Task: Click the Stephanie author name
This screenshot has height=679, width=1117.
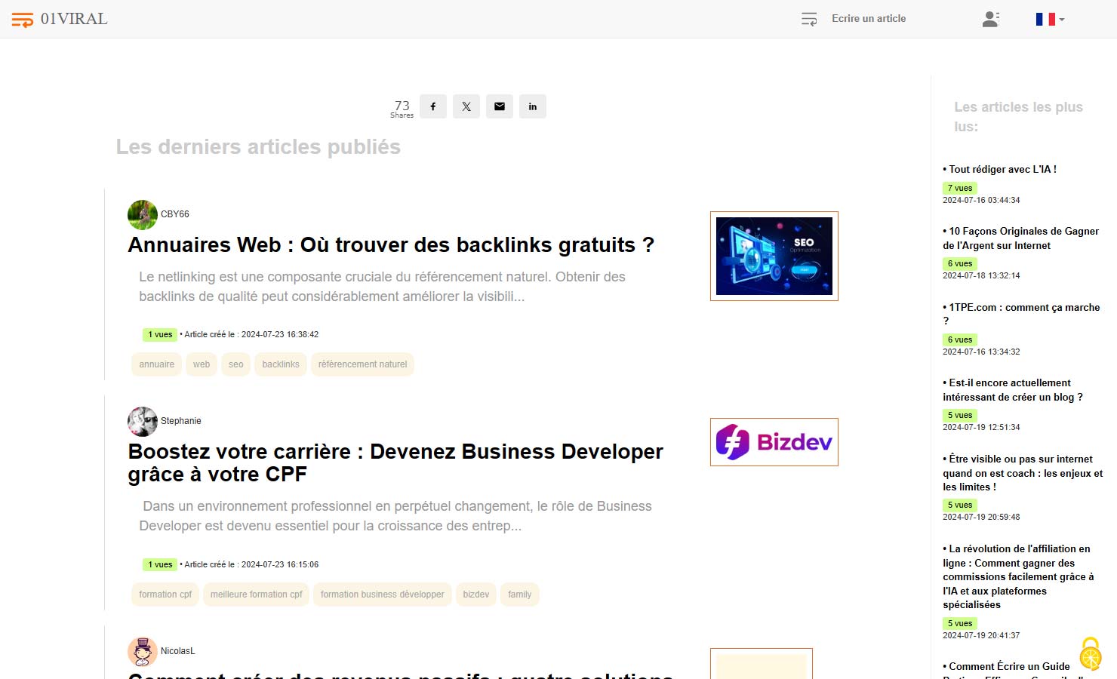Action: click(181, 421)
